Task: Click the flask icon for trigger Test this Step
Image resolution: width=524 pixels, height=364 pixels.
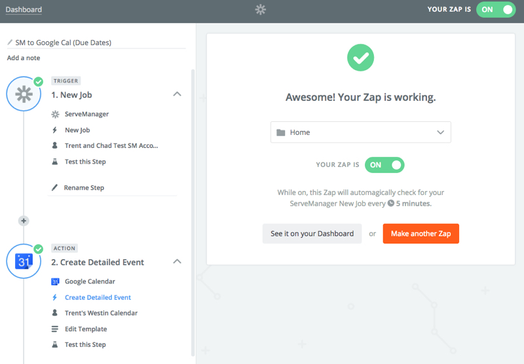Action: (55, 162)
